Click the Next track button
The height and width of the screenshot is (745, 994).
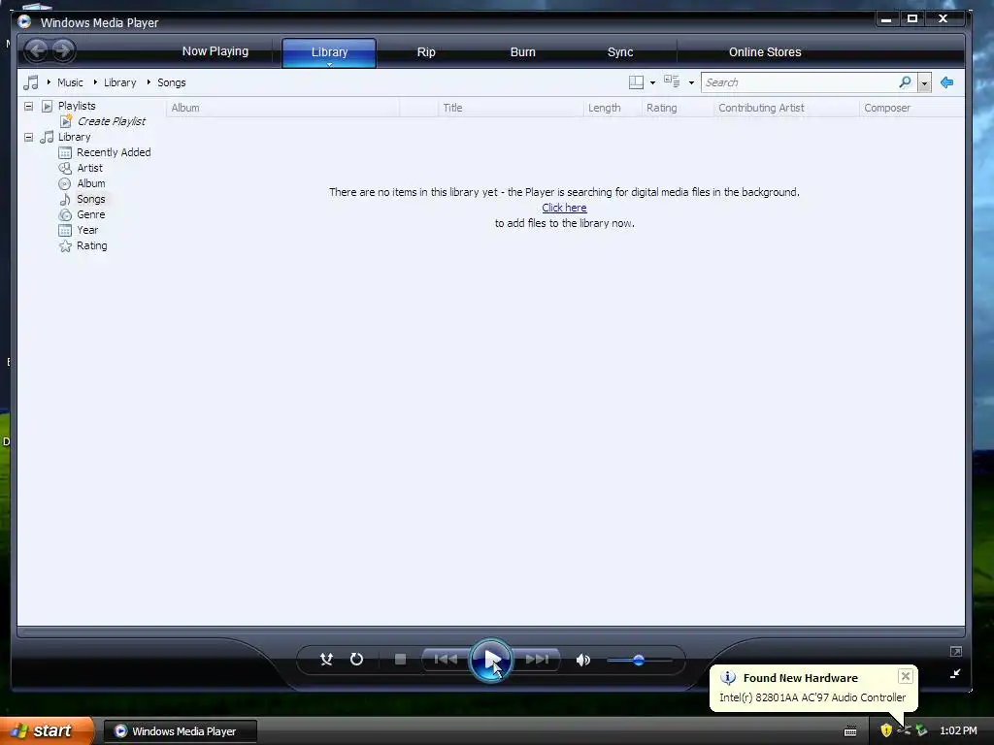coord(536,660)
